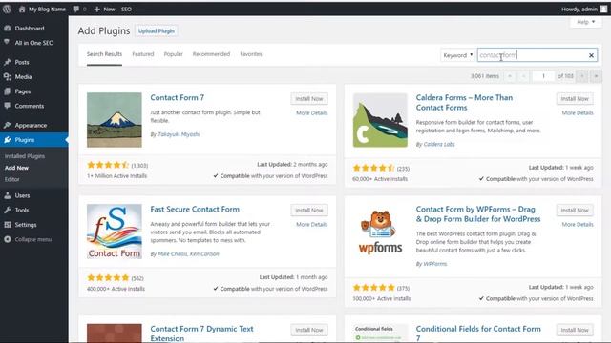Click the Pages icon in sidebar
This screenshot has width=611, height=343.
tap(8, 91)
